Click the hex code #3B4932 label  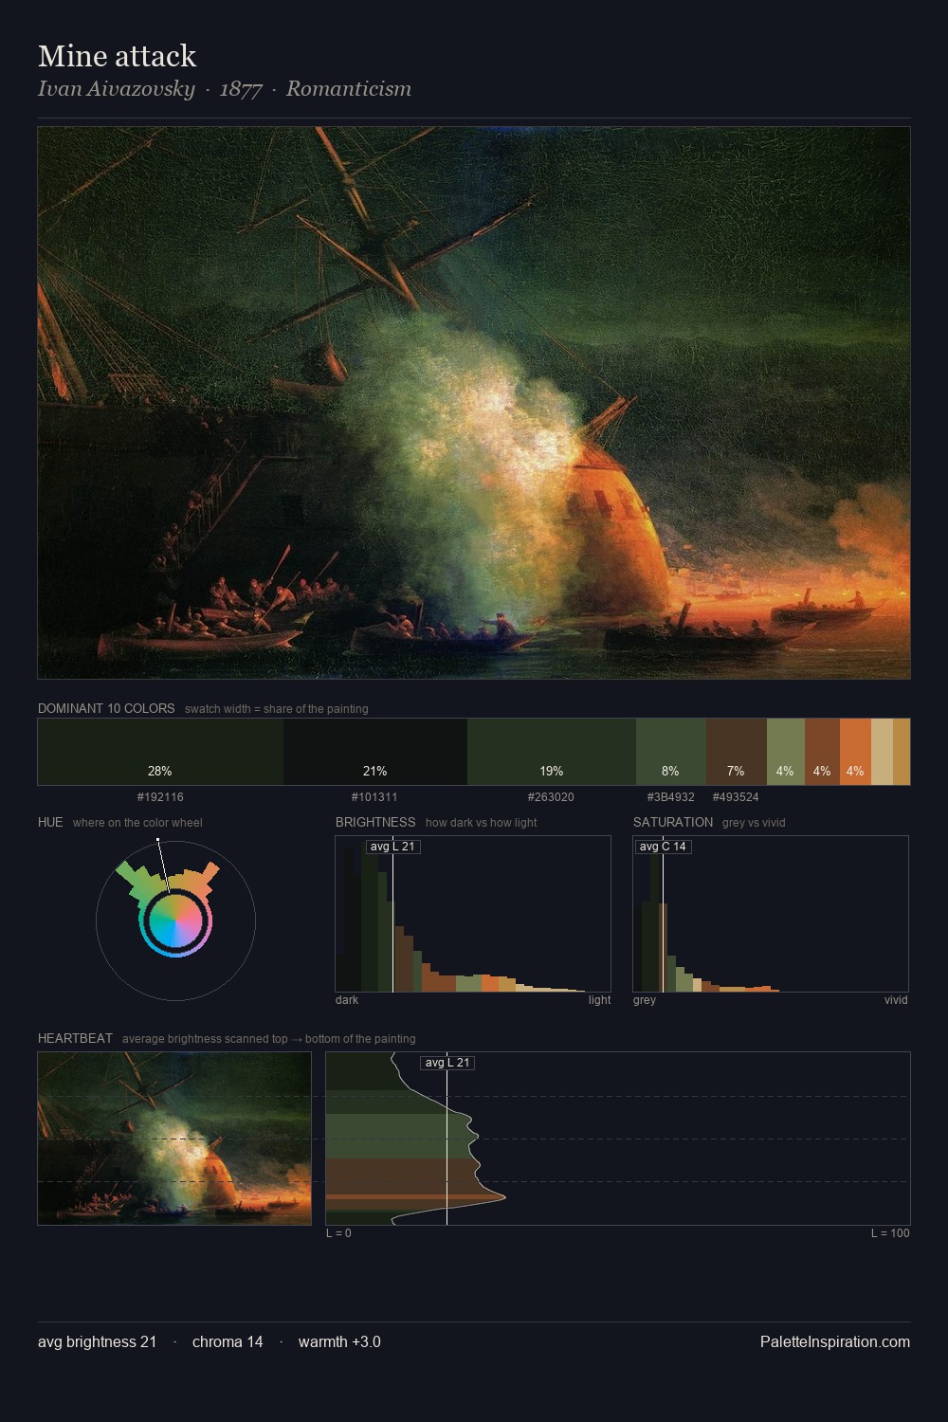coord(671,797)
